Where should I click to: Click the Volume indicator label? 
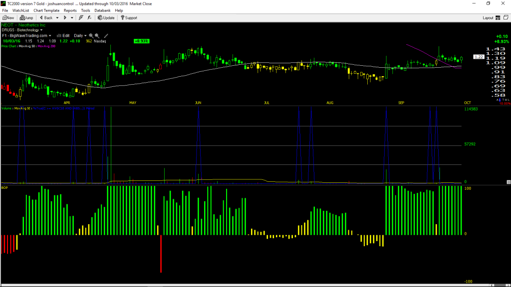pyautogui.click(x=6, y=108)
